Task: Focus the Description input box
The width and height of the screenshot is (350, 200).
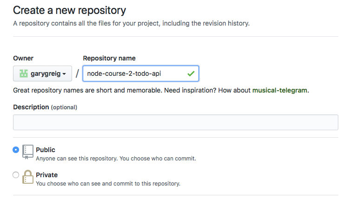Action: tap(175, 122)
